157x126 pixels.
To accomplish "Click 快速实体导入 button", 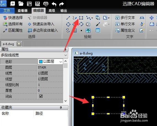I will pyautogui.click(x=41, y=24).
